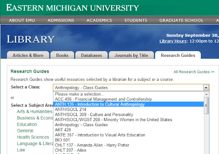Open the GRADUATE SCHOOL menu
This screenshot has width=219, height=154.
(x=181, y=21)
